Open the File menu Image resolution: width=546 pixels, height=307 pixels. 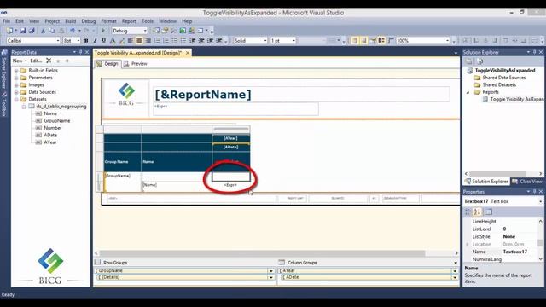[x=6, y=21]
